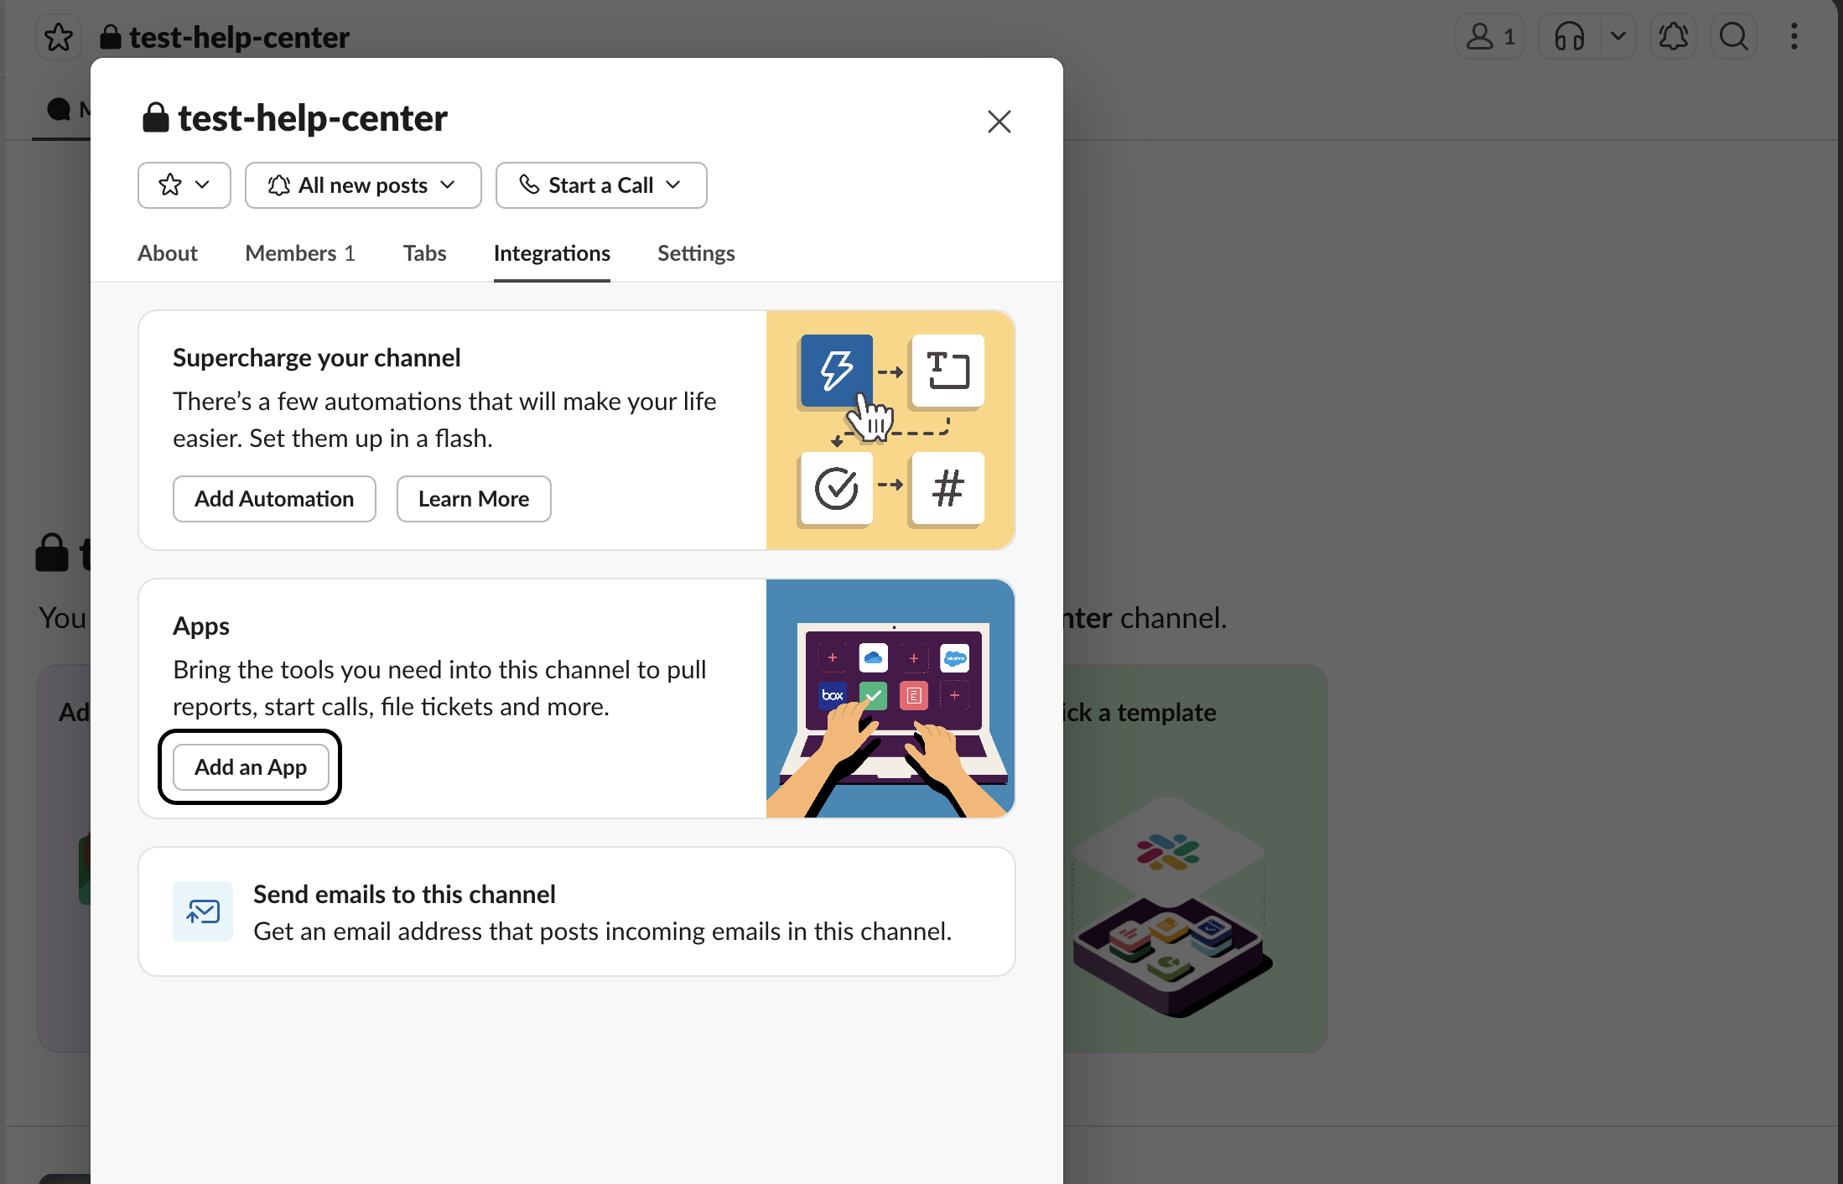Click the email envelope icon in dialog
Screen dimensions: 1843x1184
tap(203, 911)
